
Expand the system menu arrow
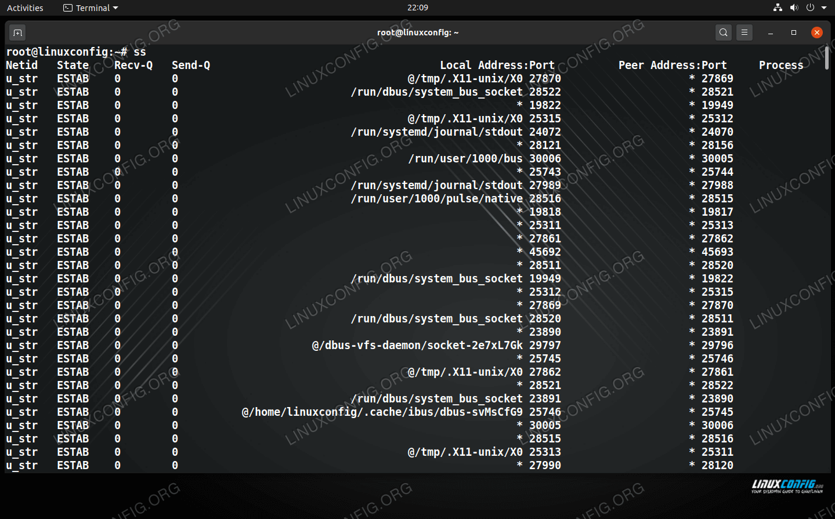pyautogui.click(x=824, y=8)
